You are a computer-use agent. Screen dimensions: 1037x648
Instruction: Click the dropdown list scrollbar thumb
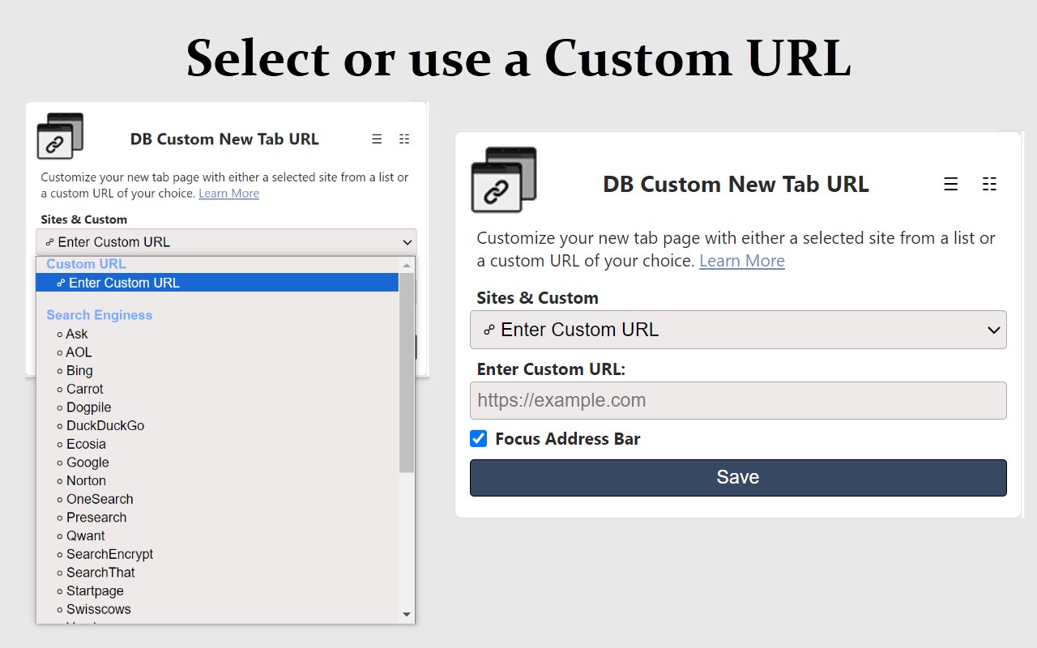(x=407, y=373)
